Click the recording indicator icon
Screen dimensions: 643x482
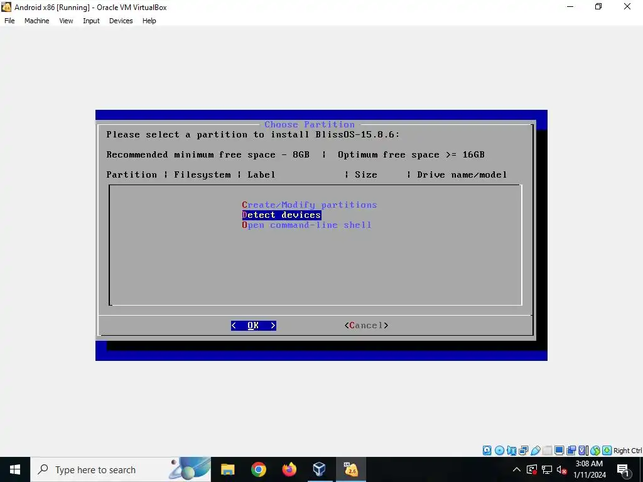tap(571, 451)
